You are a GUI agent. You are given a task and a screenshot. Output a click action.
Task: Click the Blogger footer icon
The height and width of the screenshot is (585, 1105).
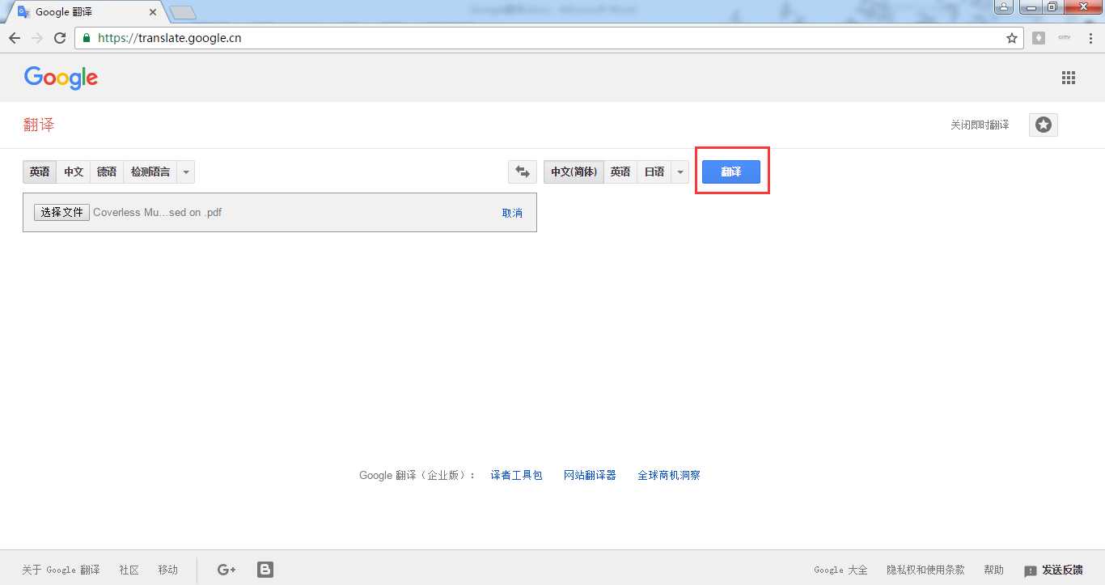coord(265,570)
